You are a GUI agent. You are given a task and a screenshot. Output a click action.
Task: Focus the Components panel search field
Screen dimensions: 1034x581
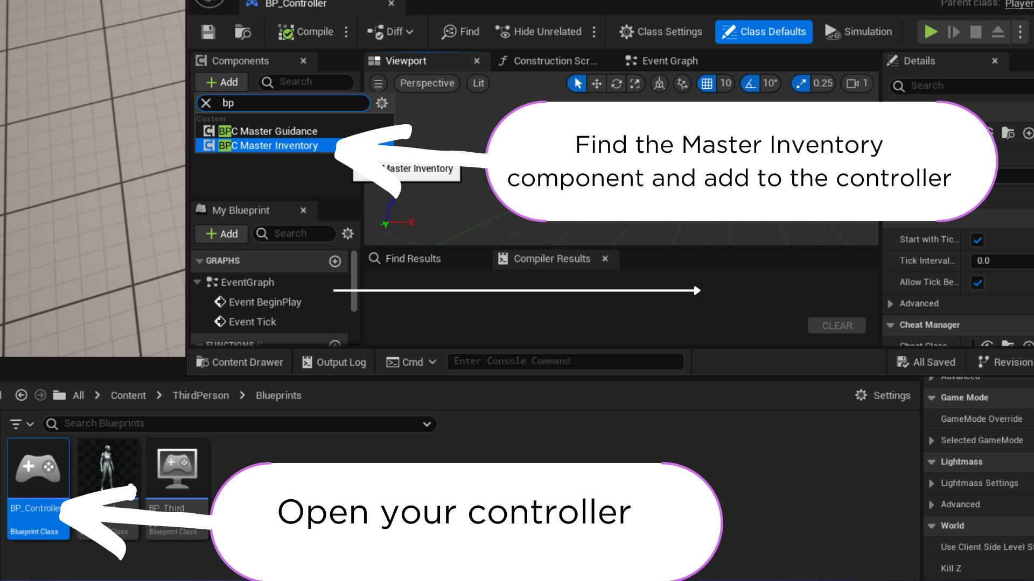click(306, 82)
